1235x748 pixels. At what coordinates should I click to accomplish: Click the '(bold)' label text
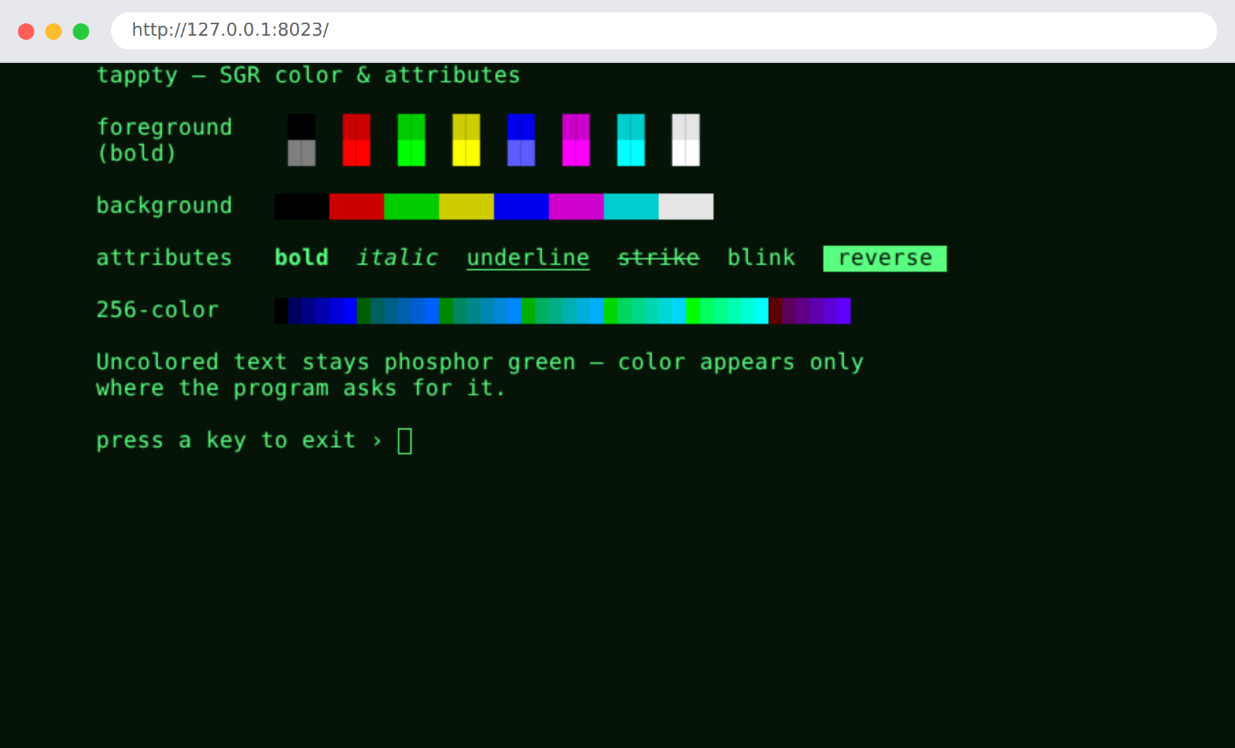137,153
